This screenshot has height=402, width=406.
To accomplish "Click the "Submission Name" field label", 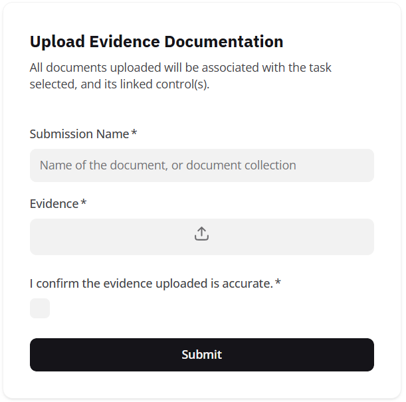I will coord(79,134).
